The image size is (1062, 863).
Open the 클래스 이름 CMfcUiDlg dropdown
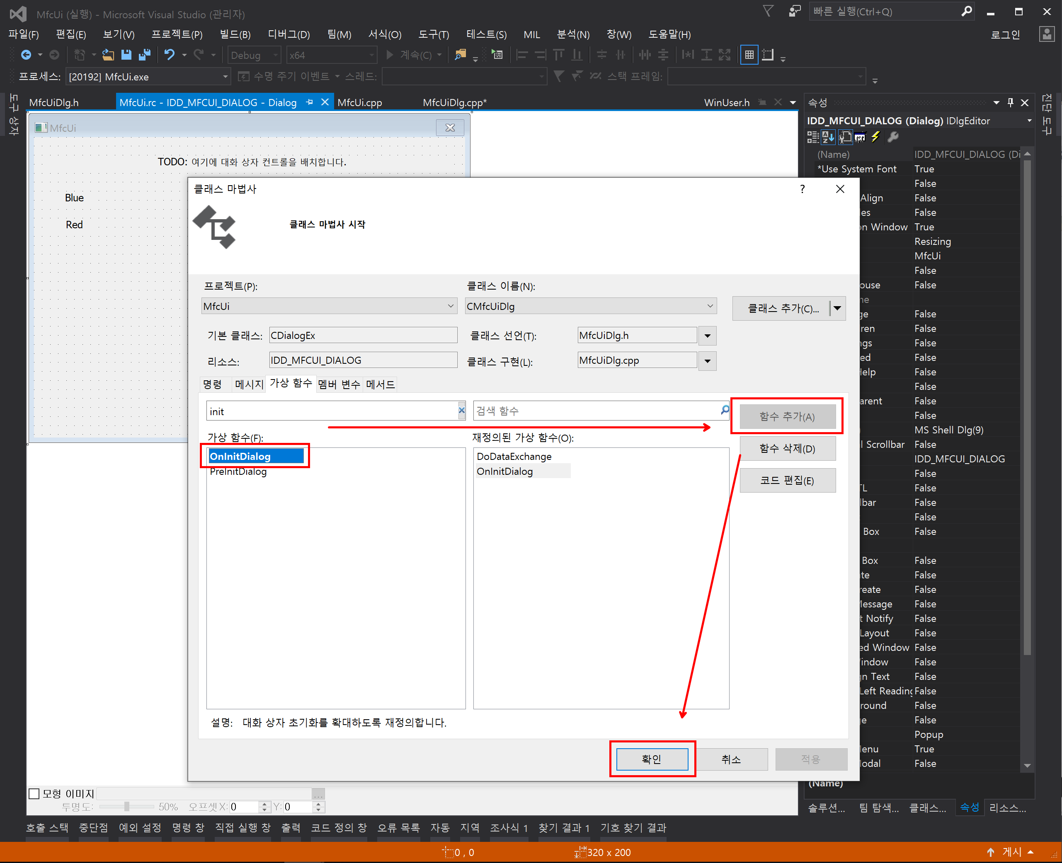click(710, 306)
